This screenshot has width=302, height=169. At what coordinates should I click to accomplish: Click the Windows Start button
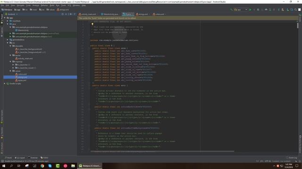pyautogui.click(x=3, y=166)
